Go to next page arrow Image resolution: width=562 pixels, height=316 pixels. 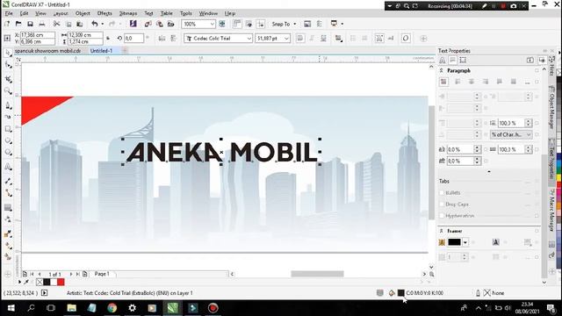tap(70, 274)
